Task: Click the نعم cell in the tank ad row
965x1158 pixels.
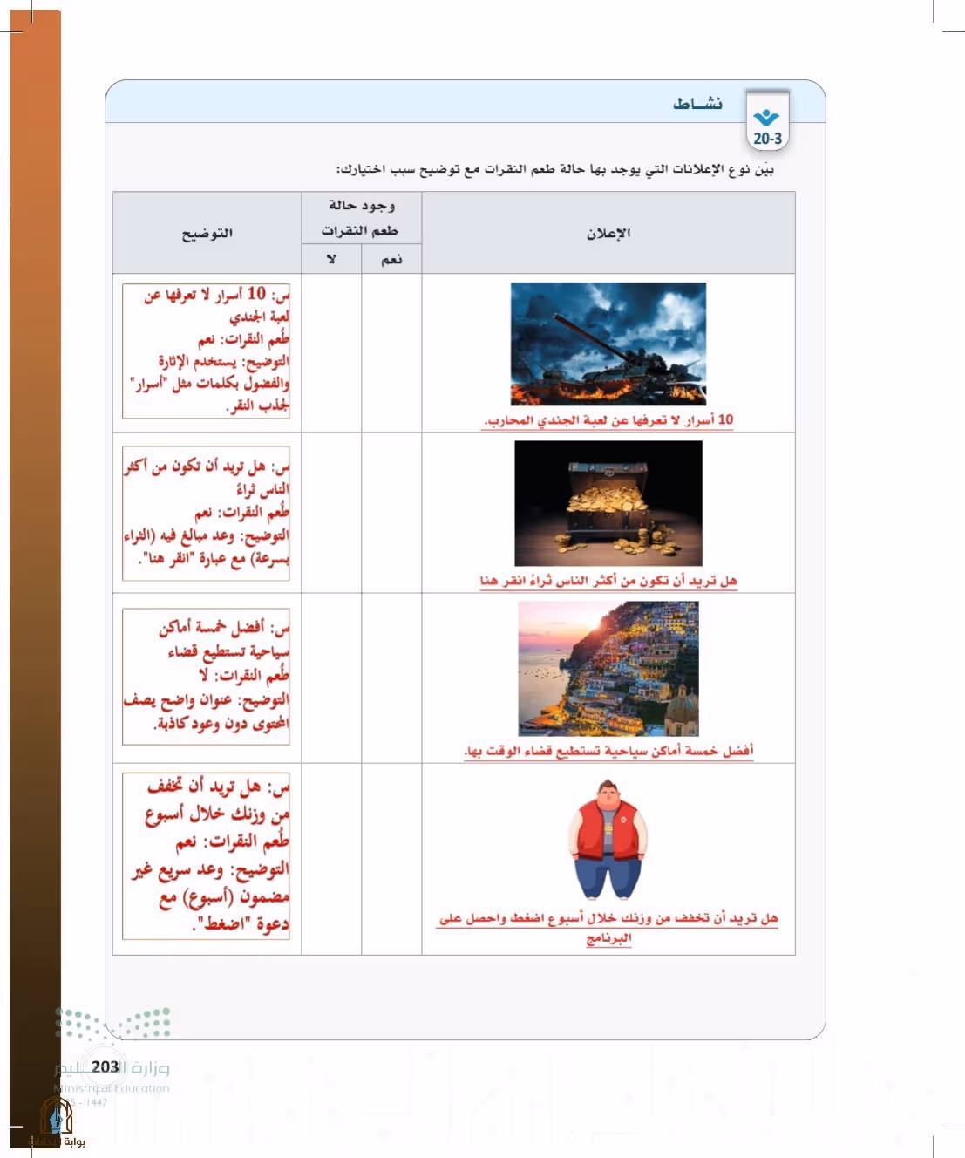Action: pyautogui.click(x=391, y=353)
